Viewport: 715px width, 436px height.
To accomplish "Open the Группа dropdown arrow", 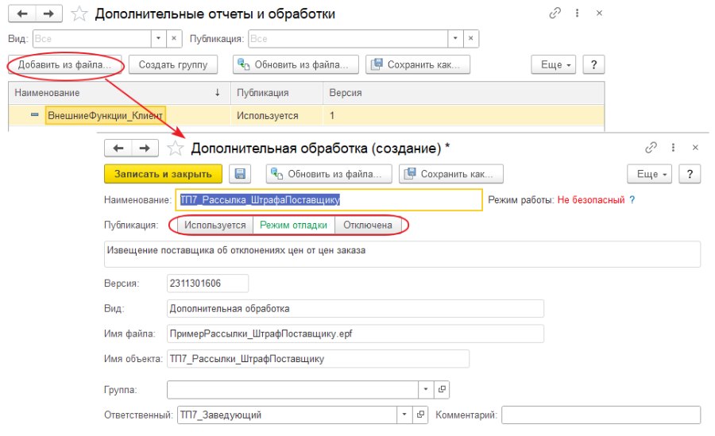I will tap(426, 389).
